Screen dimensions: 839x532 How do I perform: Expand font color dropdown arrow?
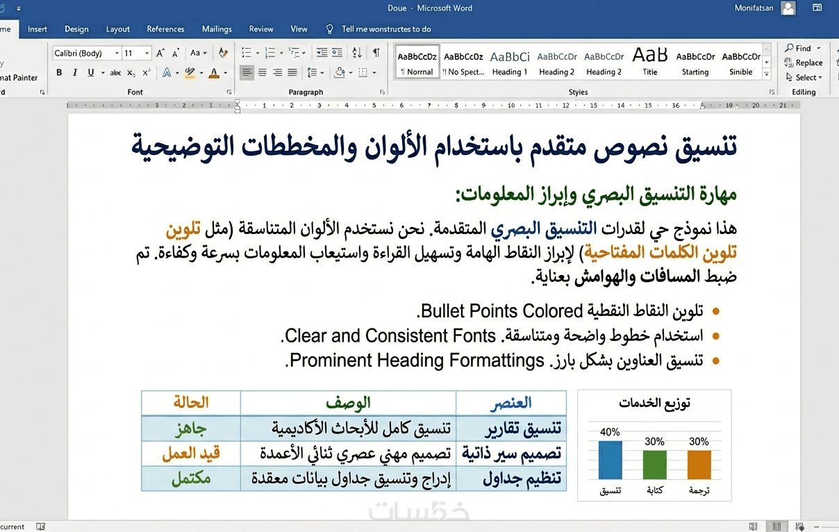click(x=226, y=72)
